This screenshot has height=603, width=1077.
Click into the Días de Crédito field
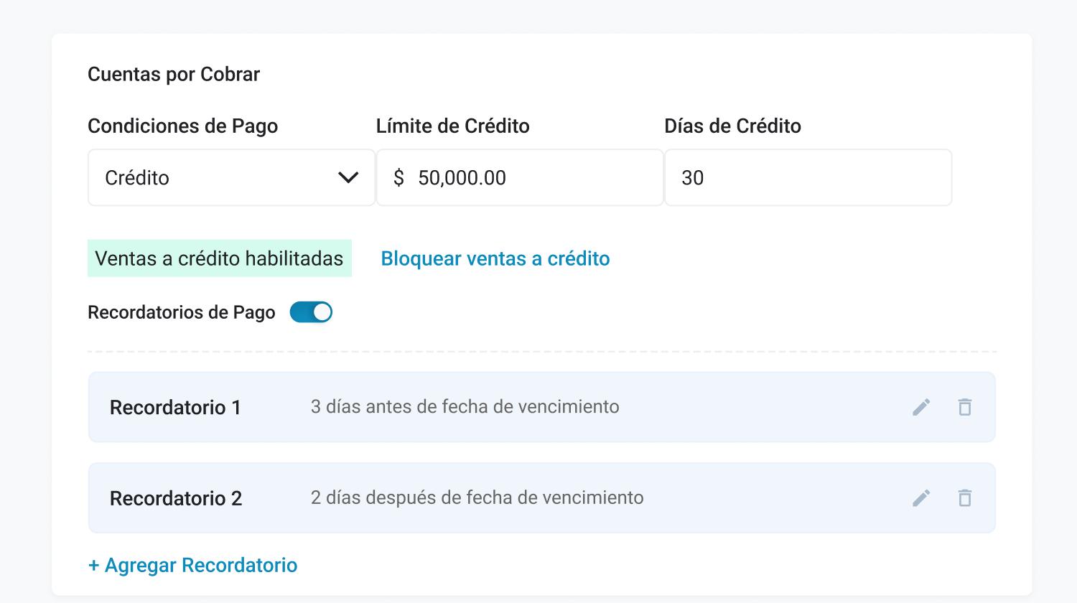(808, 178)
